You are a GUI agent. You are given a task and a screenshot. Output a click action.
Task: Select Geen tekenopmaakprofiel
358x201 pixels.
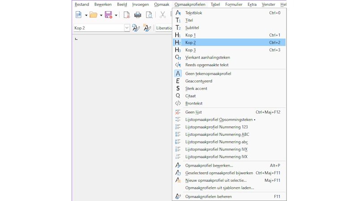229,74
